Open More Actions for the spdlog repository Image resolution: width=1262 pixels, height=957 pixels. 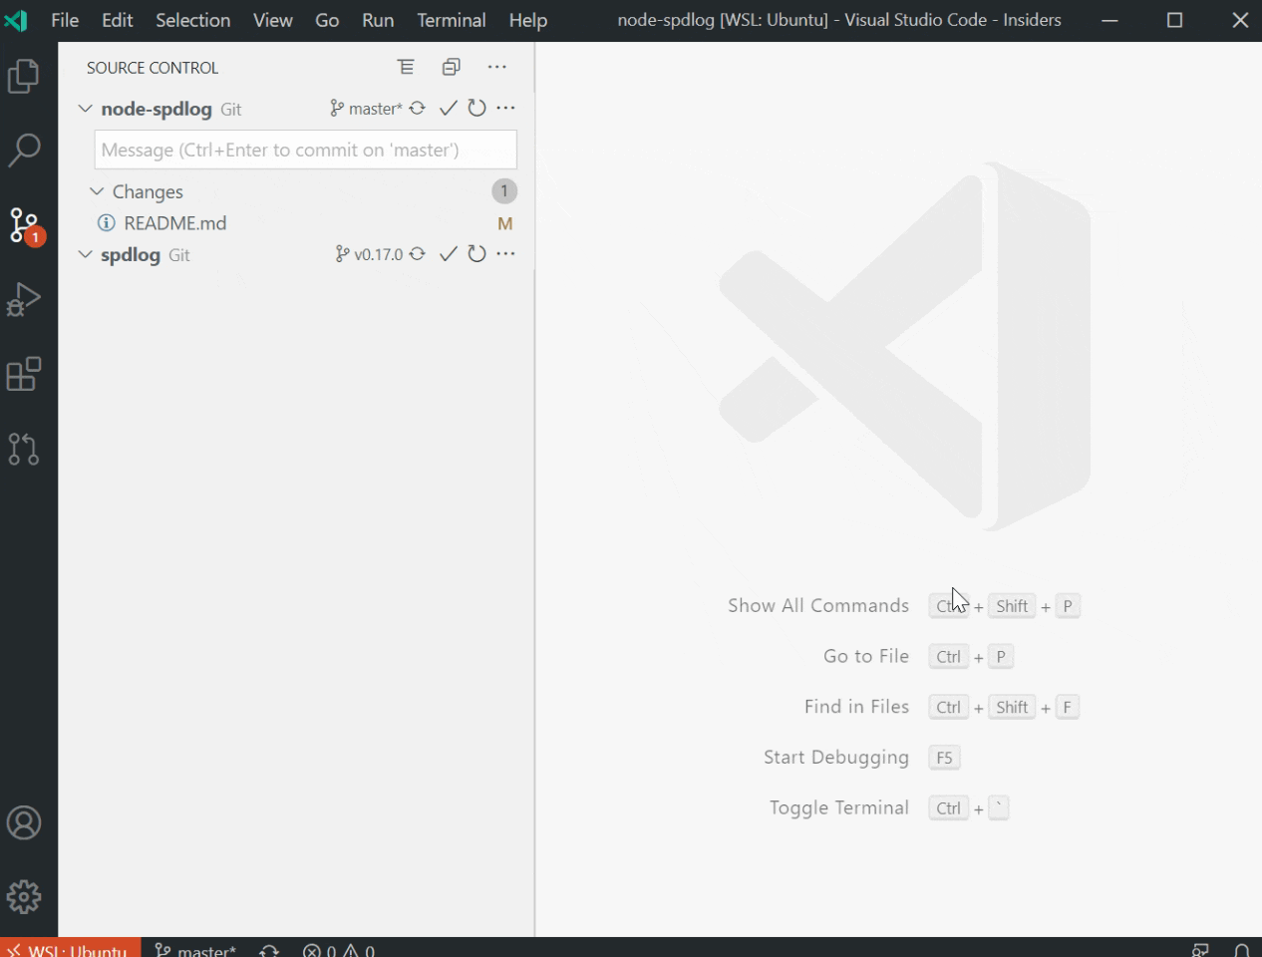click(x=505, y=253)
